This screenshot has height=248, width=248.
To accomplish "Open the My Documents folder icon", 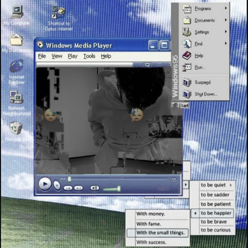I will pyautogui.click(x=16, y=40).
